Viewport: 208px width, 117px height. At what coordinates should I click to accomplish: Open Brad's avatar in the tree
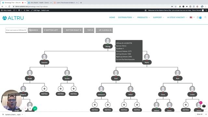click(x=30, y=73)
